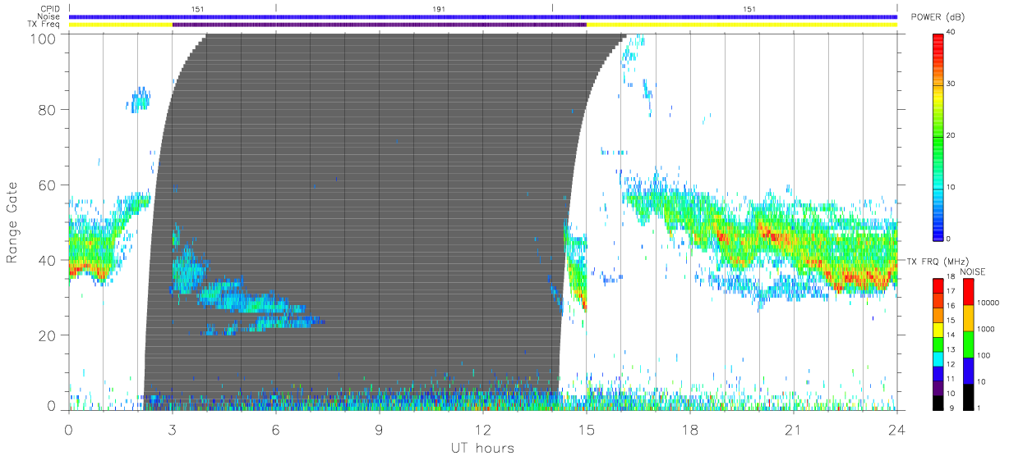The image size is (1009, 465).
Task: Click the "1000" label on NOISE scale
Action: tap(986, 328)
